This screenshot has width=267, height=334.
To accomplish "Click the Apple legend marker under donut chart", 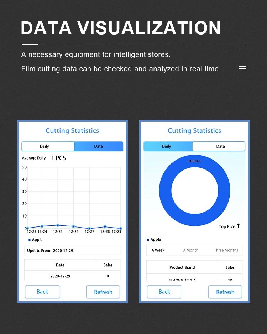I will coord(148,240).
